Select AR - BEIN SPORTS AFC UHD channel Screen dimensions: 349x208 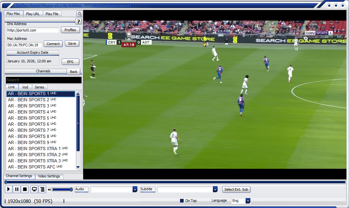[x=41, y=167]
